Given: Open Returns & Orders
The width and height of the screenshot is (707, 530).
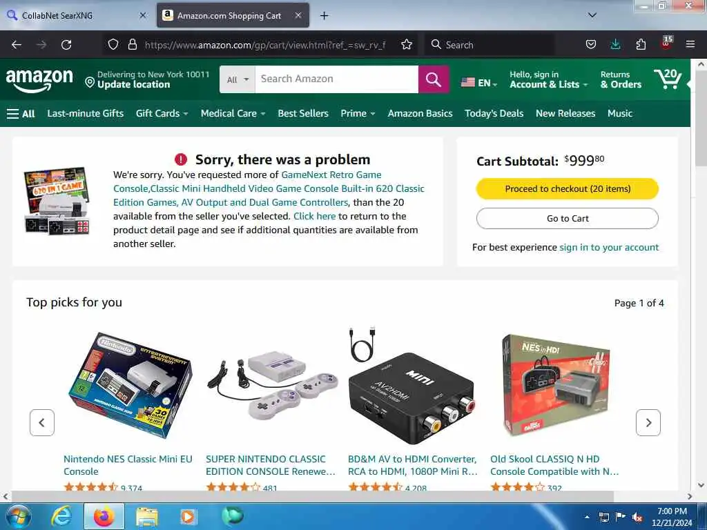Looking at the screenshot, I should (621, 79).
